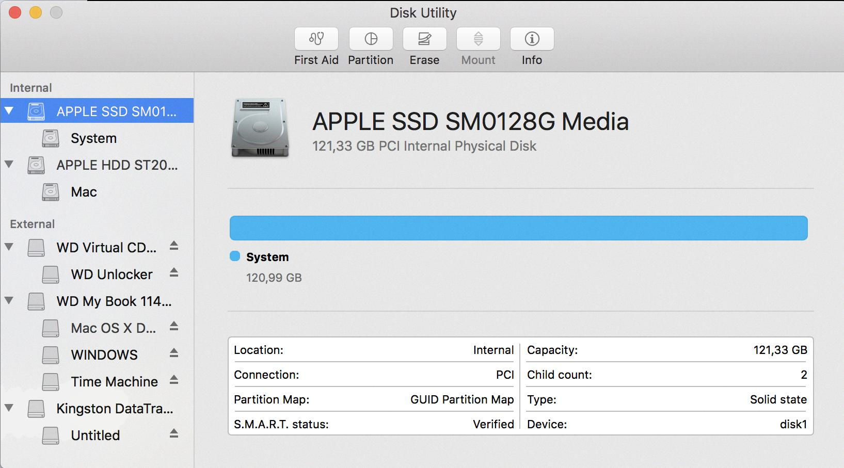Click the disk1 device value

[793, 424]
